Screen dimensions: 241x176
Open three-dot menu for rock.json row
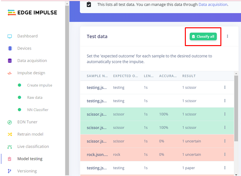click(225, 154)
